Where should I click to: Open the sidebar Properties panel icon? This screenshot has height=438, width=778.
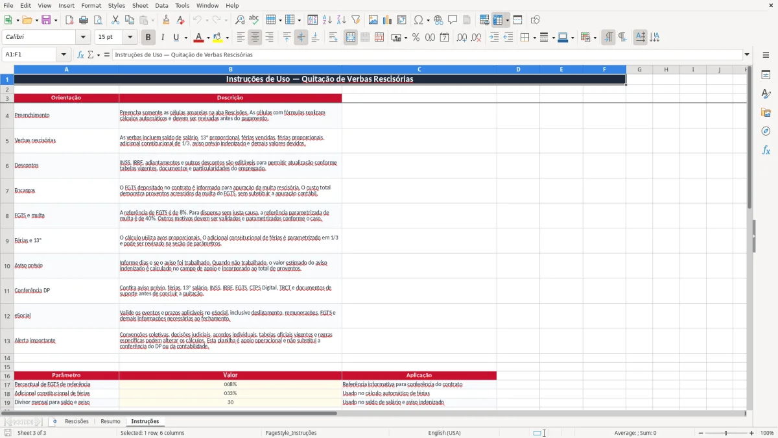[x=766, y=75]
